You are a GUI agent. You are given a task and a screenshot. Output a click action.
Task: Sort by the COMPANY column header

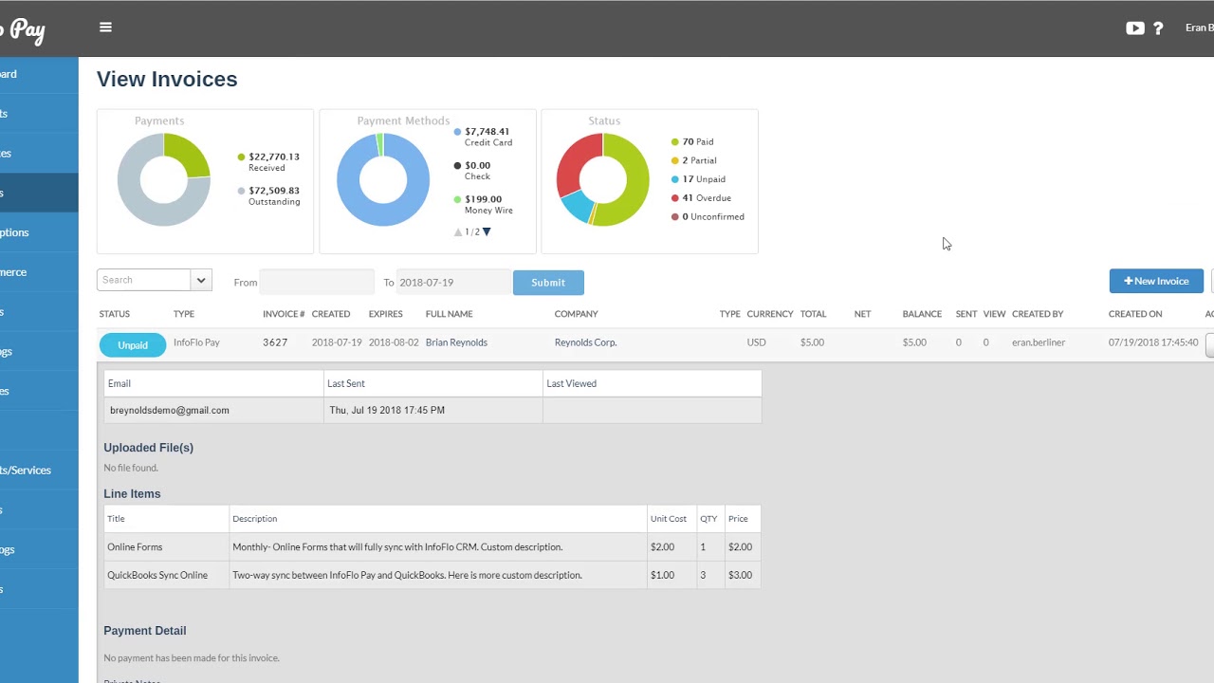point(576,314)
